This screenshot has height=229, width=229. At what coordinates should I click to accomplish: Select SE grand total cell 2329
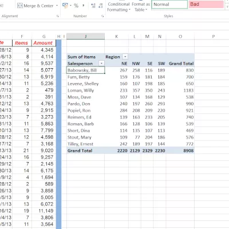click(147, 151)
